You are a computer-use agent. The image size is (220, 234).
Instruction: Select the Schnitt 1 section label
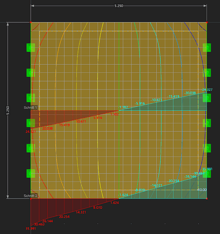click(30, 108)
